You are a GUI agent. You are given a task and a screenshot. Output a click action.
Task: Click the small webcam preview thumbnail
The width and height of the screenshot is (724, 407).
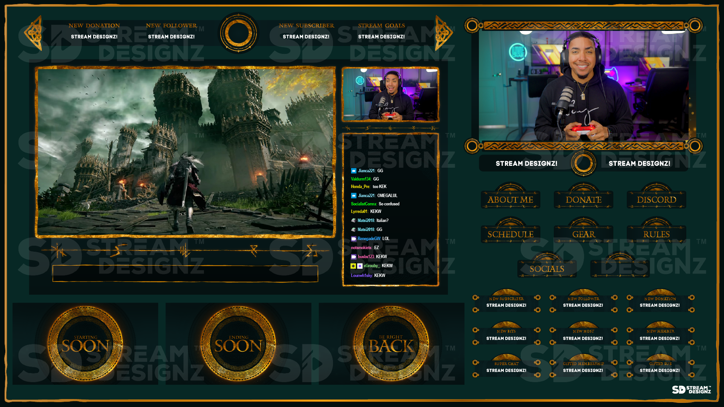[x=390, y=94]
